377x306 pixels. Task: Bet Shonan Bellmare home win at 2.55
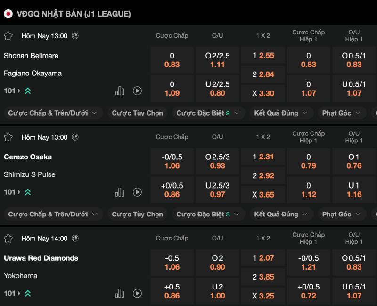263,56
